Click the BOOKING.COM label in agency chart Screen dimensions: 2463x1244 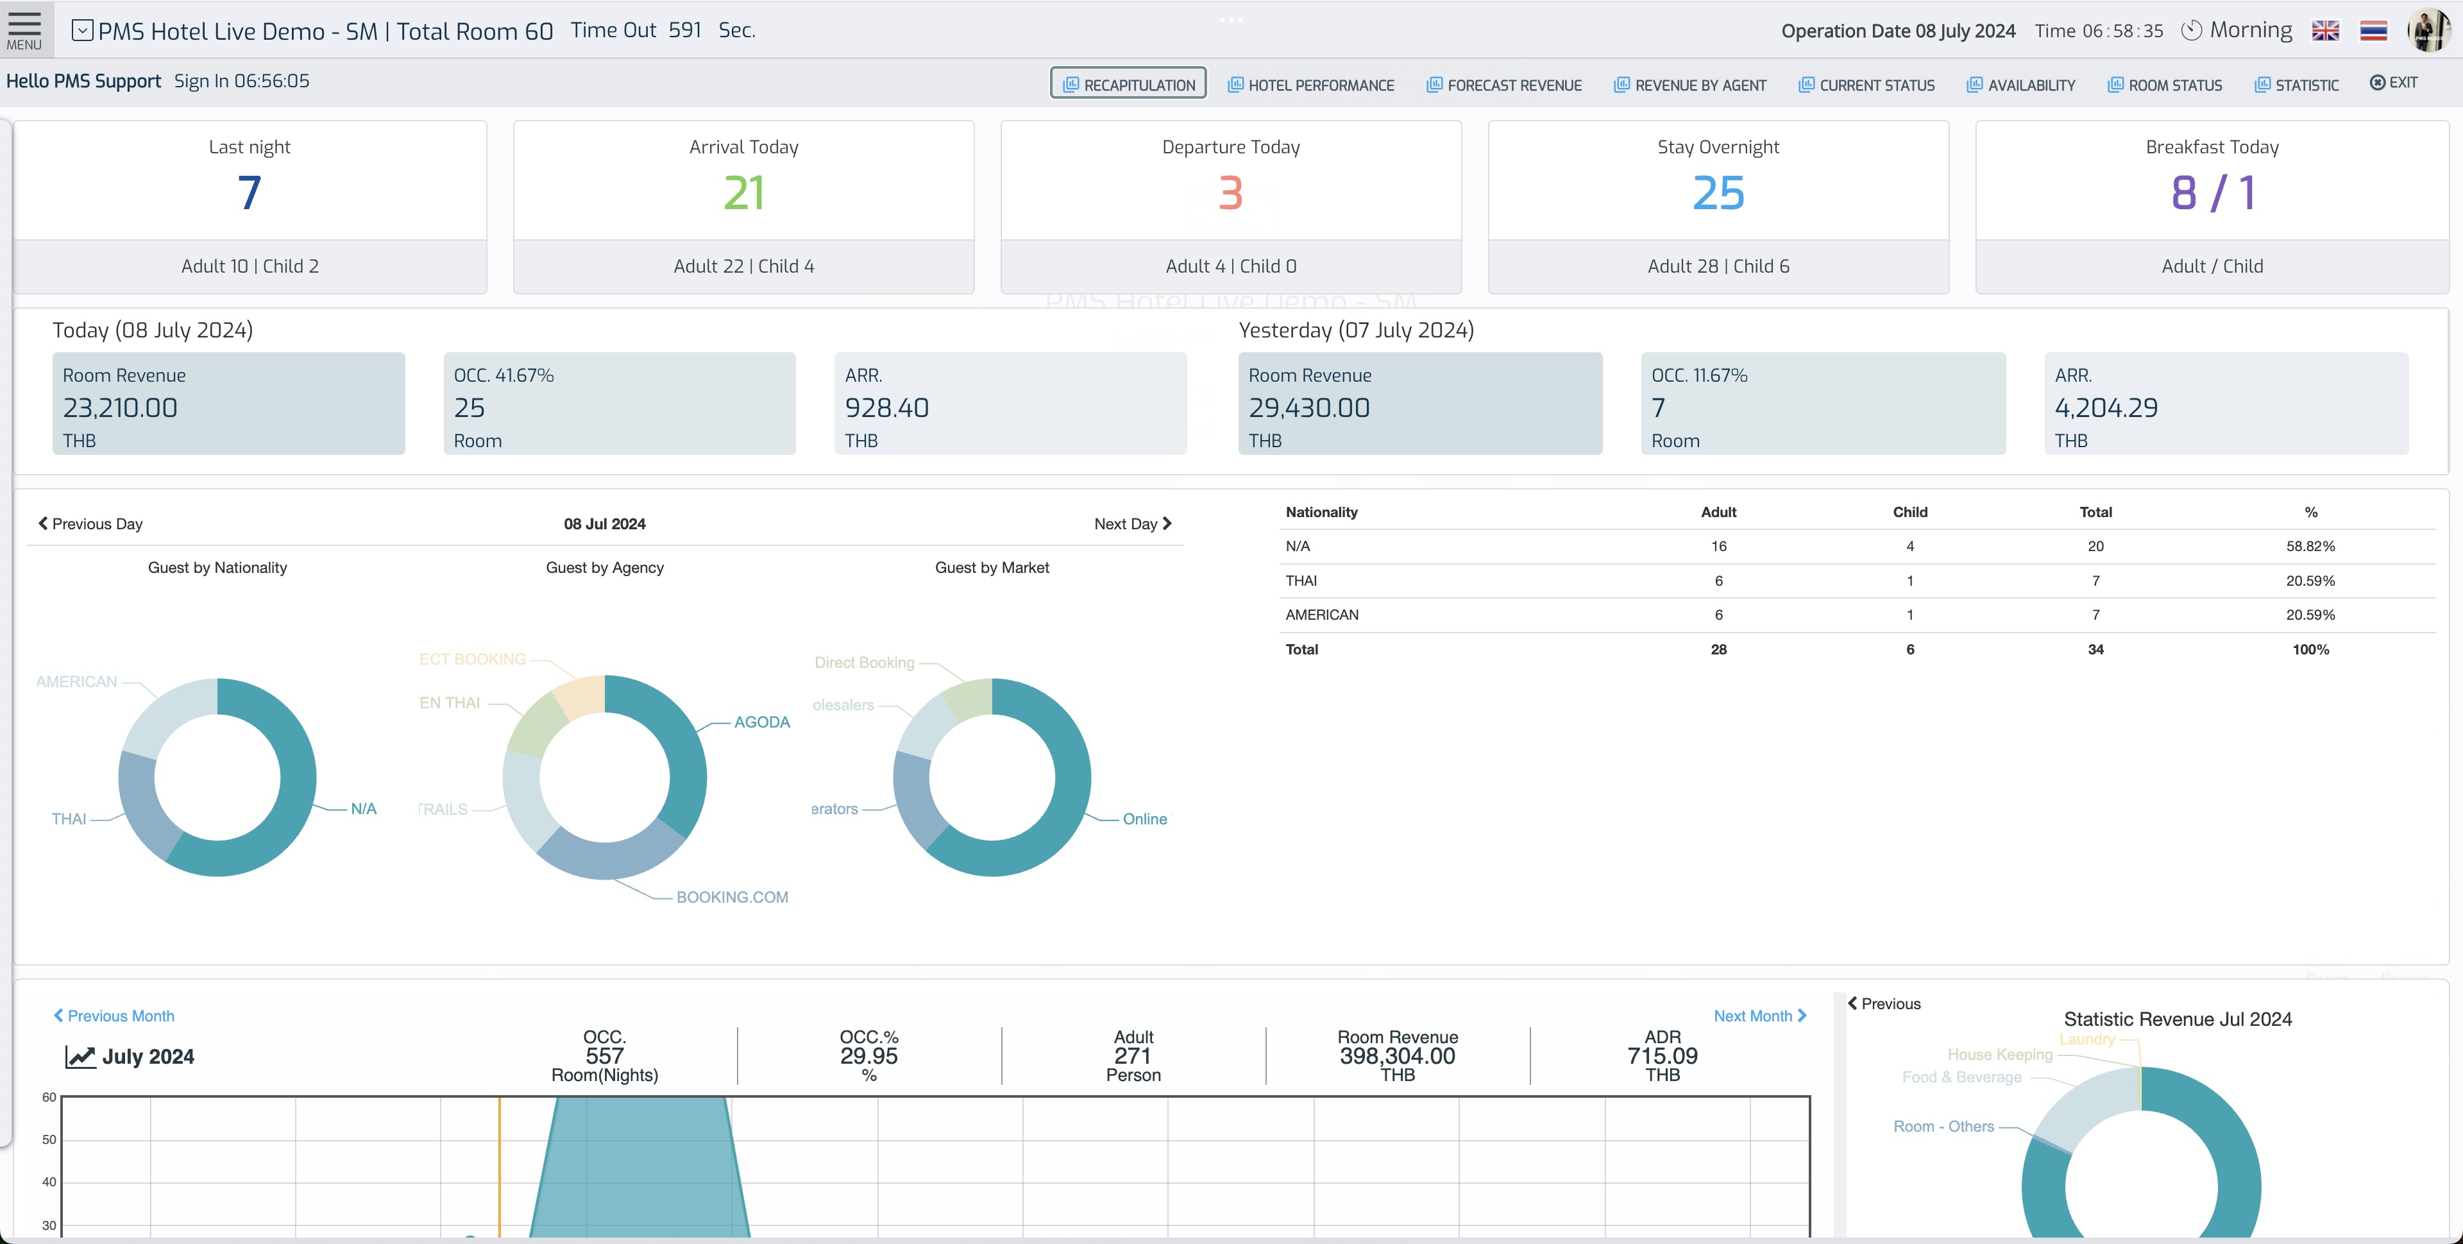click(732, 897)
